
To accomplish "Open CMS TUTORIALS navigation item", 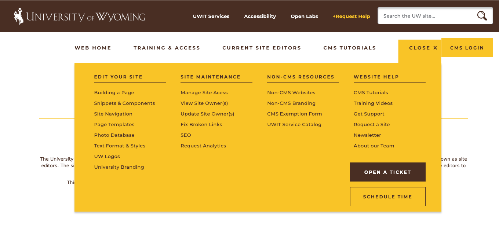I will click(350, 48).
